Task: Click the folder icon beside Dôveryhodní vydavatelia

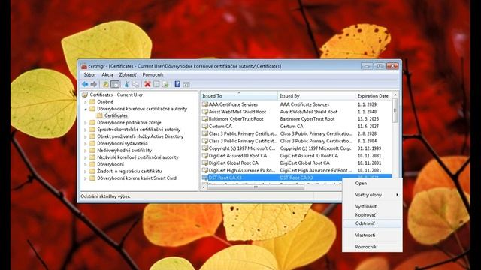Action: click(92, 143)
